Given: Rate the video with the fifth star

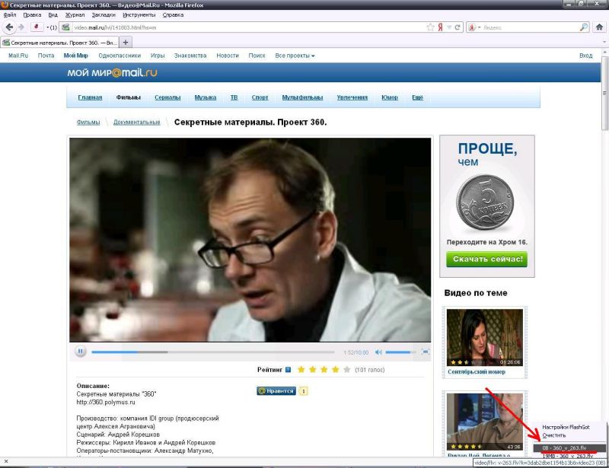Looking at the screenshot, I should (x=347, y=369).
